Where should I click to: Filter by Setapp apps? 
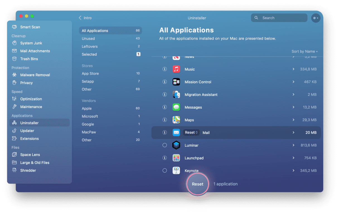point(111,81)
